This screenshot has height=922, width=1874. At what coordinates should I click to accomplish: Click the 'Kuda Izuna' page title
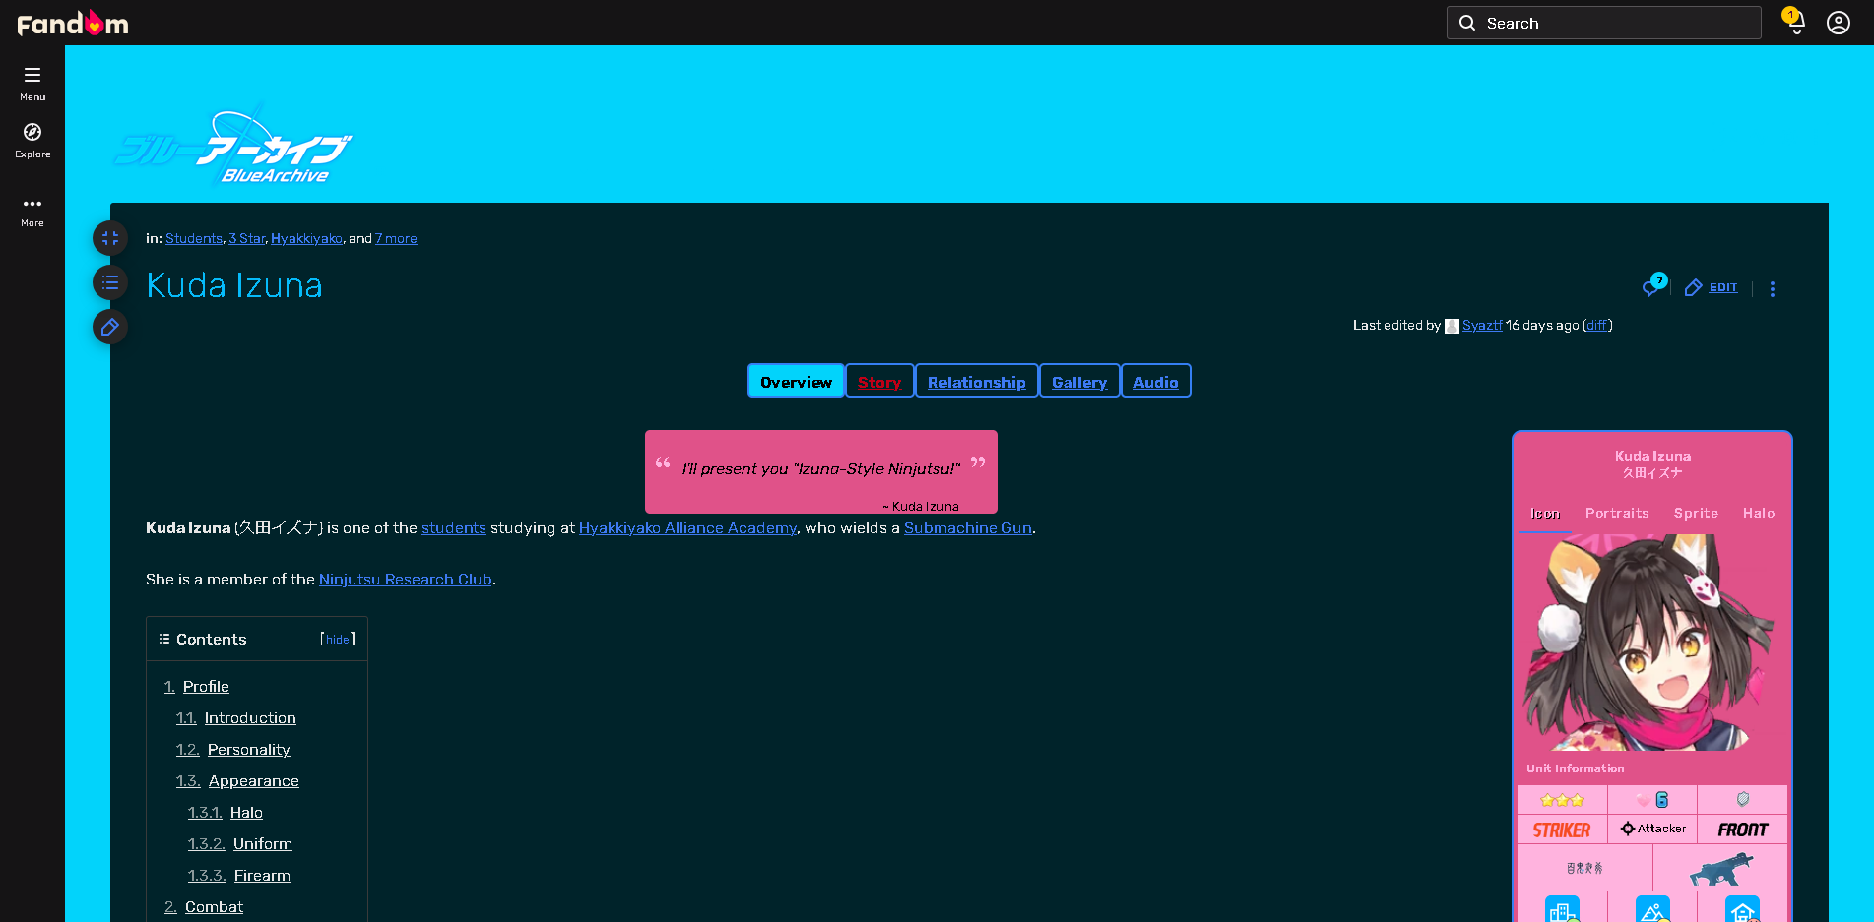[x=234, y=285]
